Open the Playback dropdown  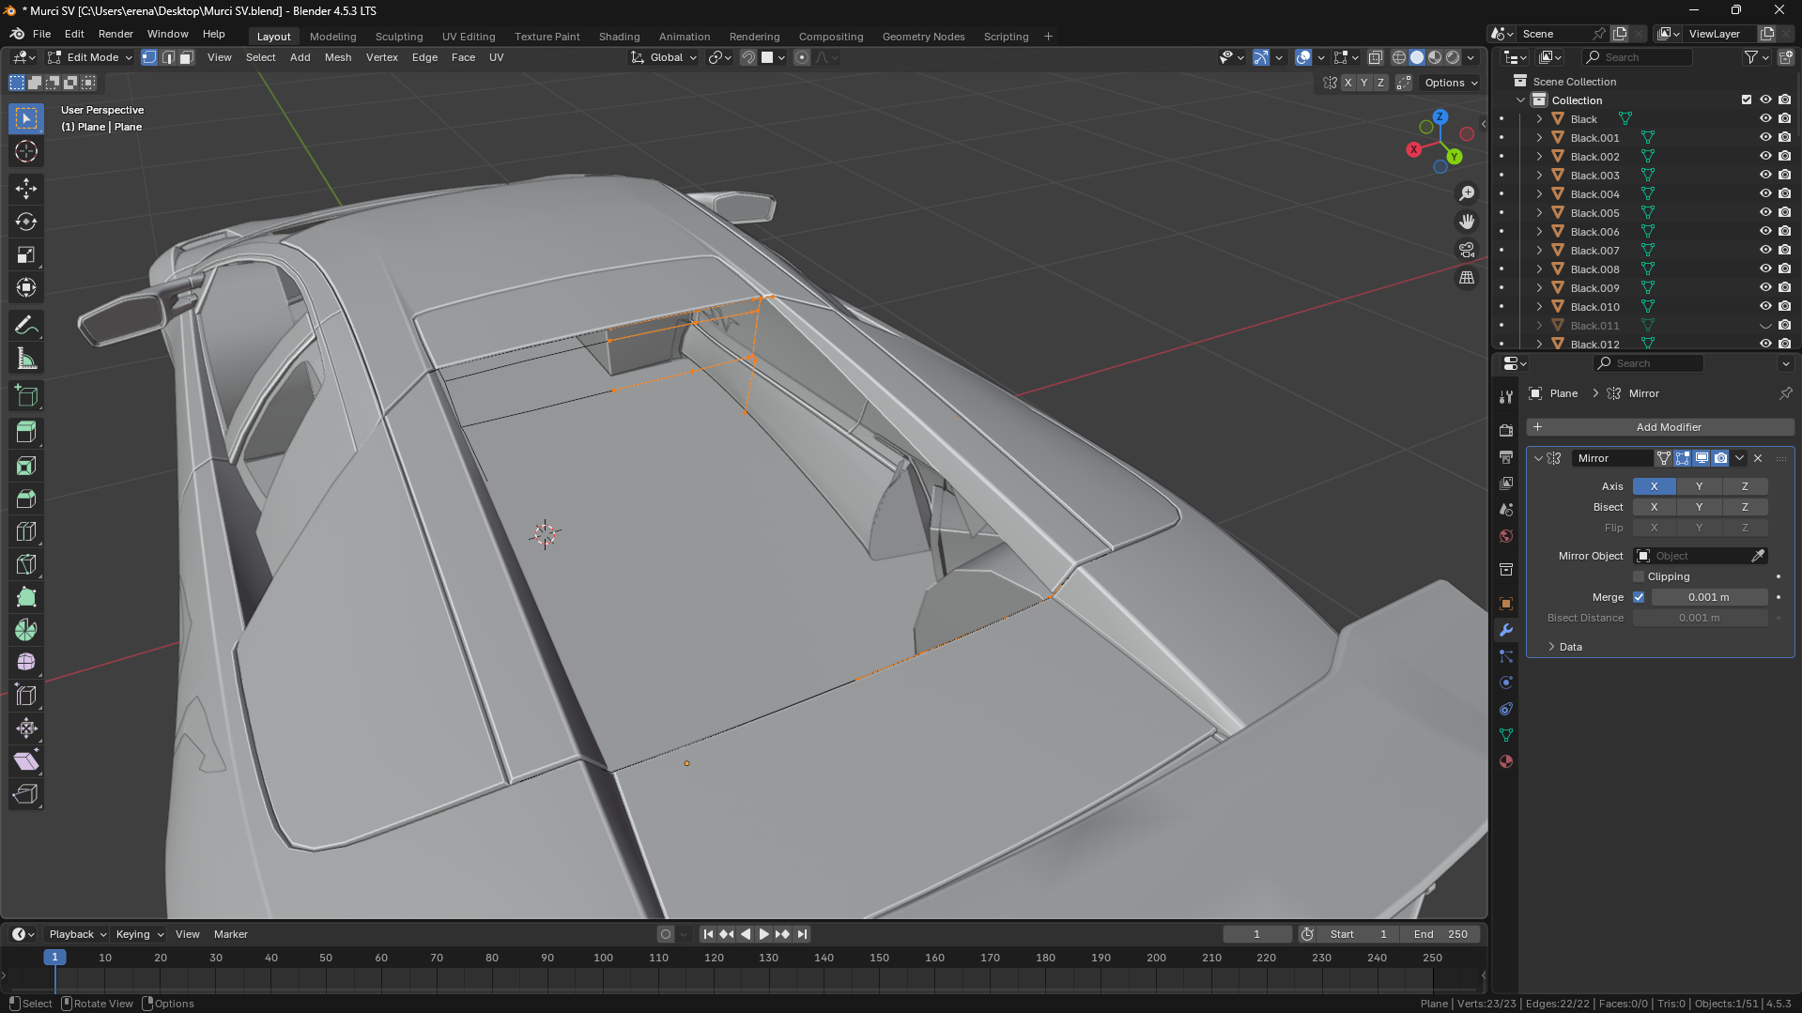(x=77, y=934)
